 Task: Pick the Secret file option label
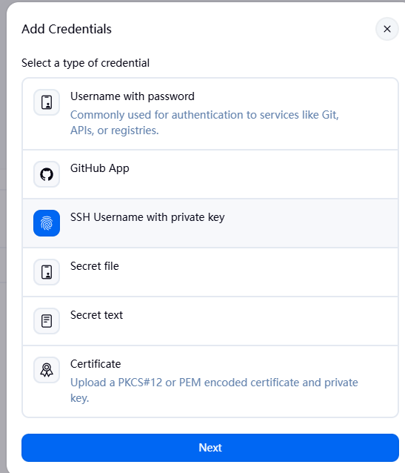click(x=95, y=266)
